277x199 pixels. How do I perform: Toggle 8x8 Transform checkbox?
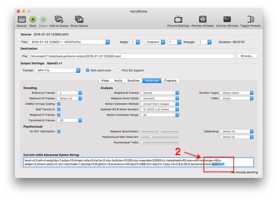[x=59, y=109]
